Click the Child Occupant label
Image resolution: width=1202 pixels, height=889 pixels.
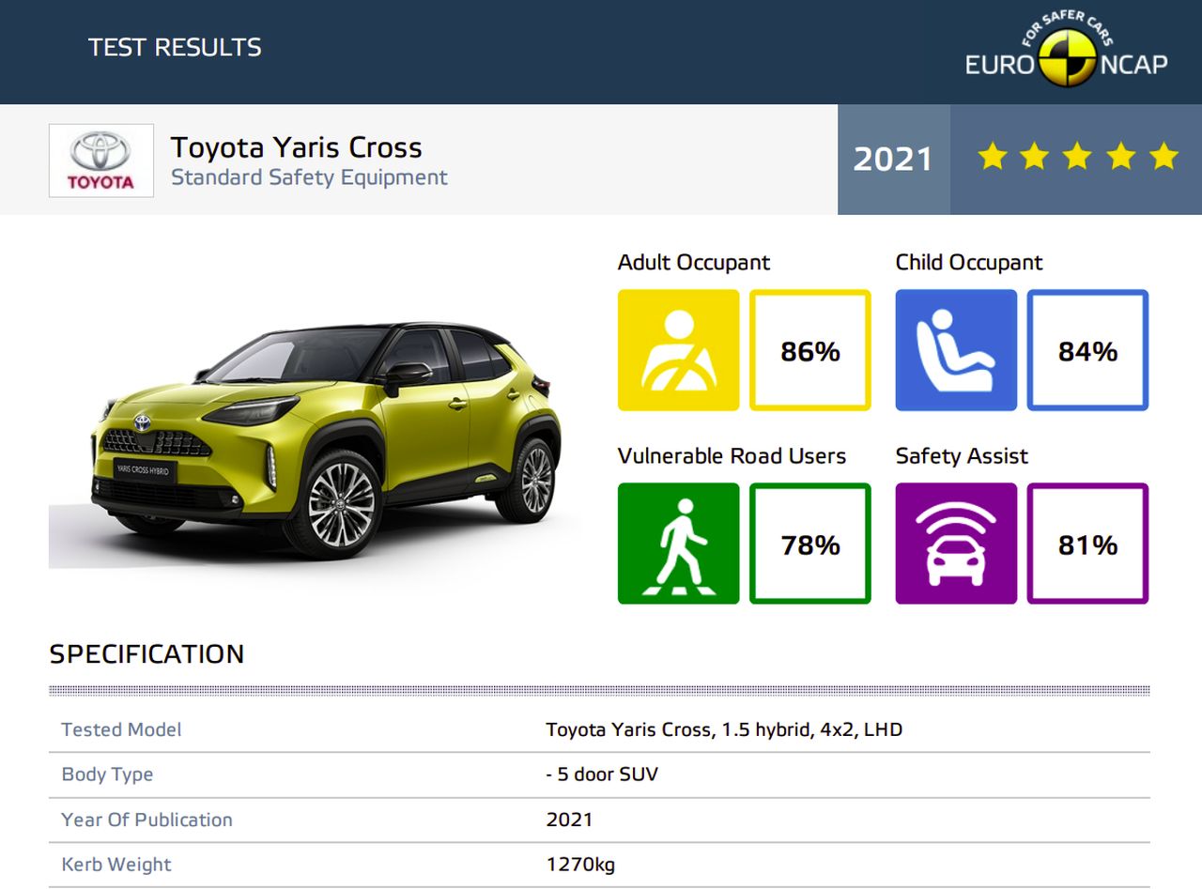(969, 263)
